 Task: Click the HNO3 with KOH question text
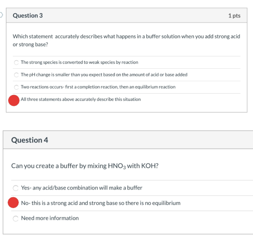click(85, 166)
